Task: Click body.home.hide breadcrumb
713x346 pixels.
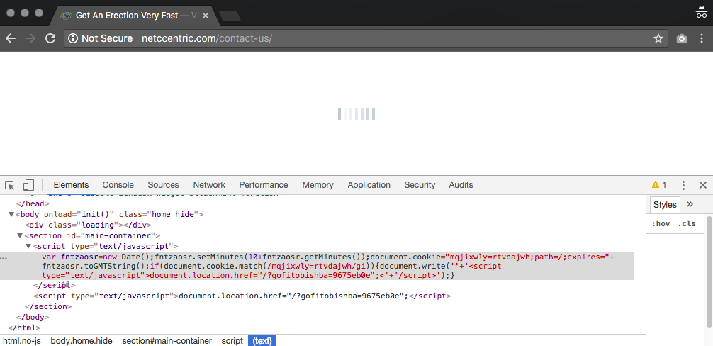Action: (82, 341)
